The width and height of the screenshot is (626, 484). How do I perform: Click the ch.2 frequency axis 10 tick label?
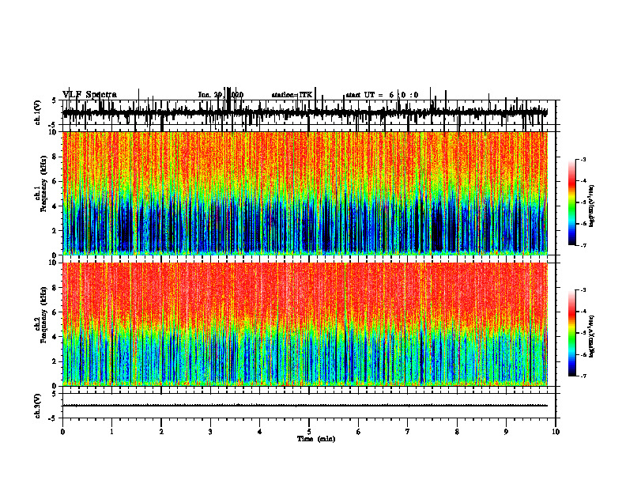point(54,263)
